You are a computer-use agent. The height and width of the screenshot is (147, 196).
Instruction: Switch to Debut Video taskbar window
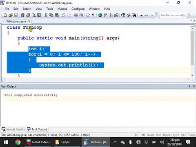pyautogui.click(x=39, y=142)
